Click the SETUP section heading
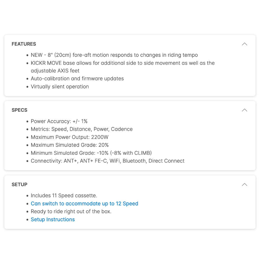Screen dimensions: 261x261 tap(20, 185)
